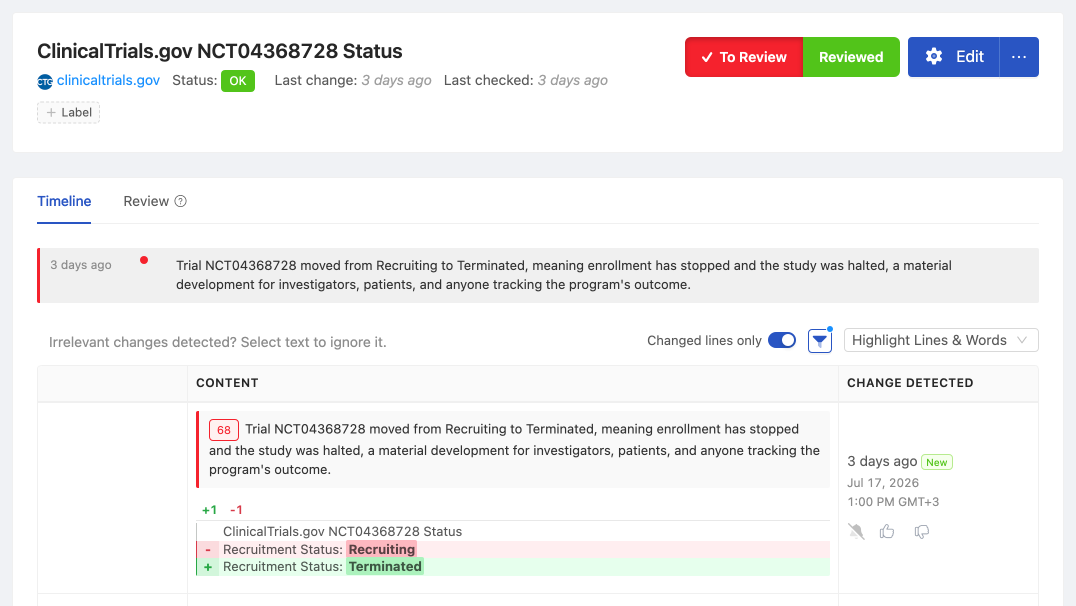Give thumbs up to this change

(x=887, y=531)
